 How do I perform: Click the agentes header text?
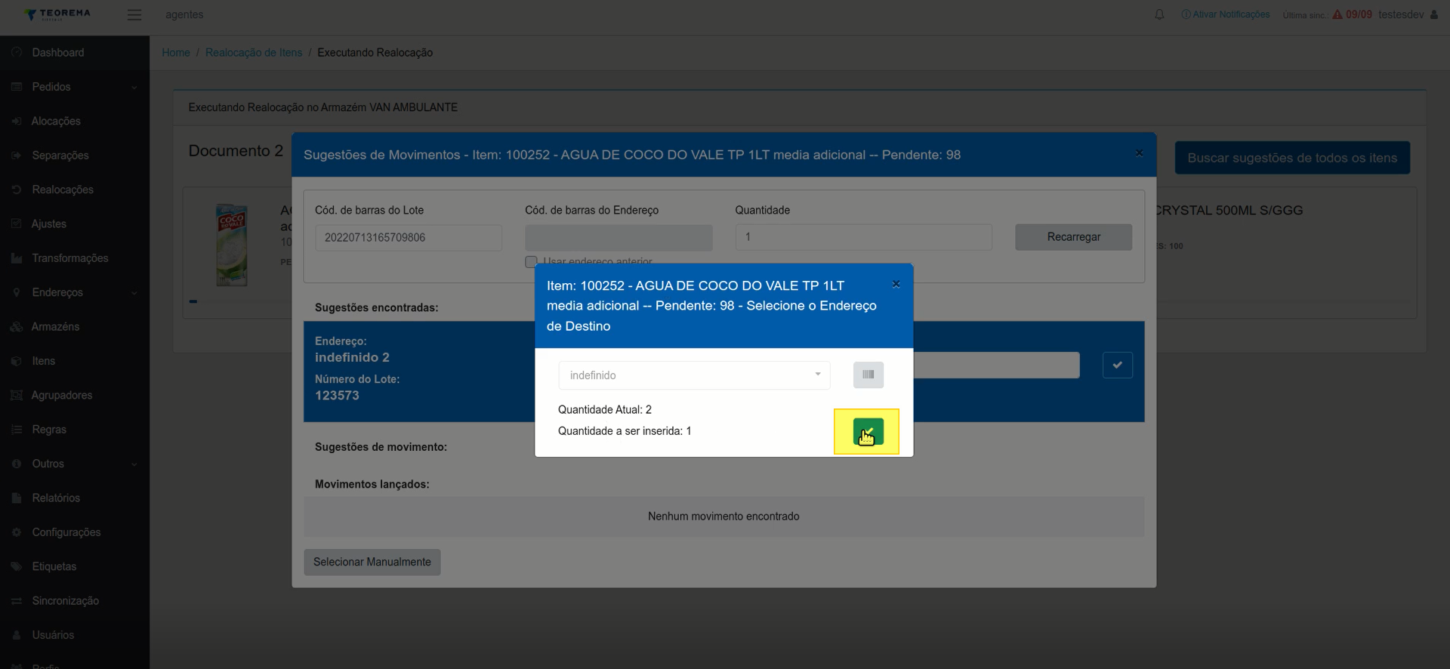pyautogui.click(x=184, y=14)
